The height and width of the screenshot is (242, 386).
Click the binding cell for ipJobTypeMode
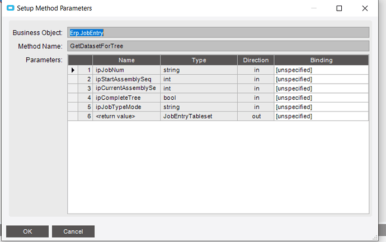point(321,107)
